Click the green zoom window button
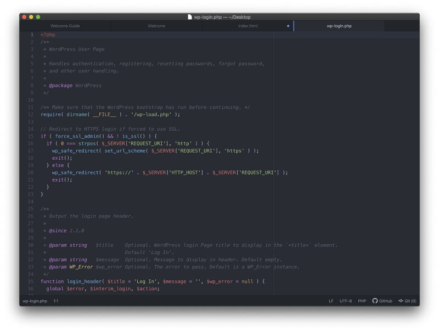 click(x=38, y=17)
